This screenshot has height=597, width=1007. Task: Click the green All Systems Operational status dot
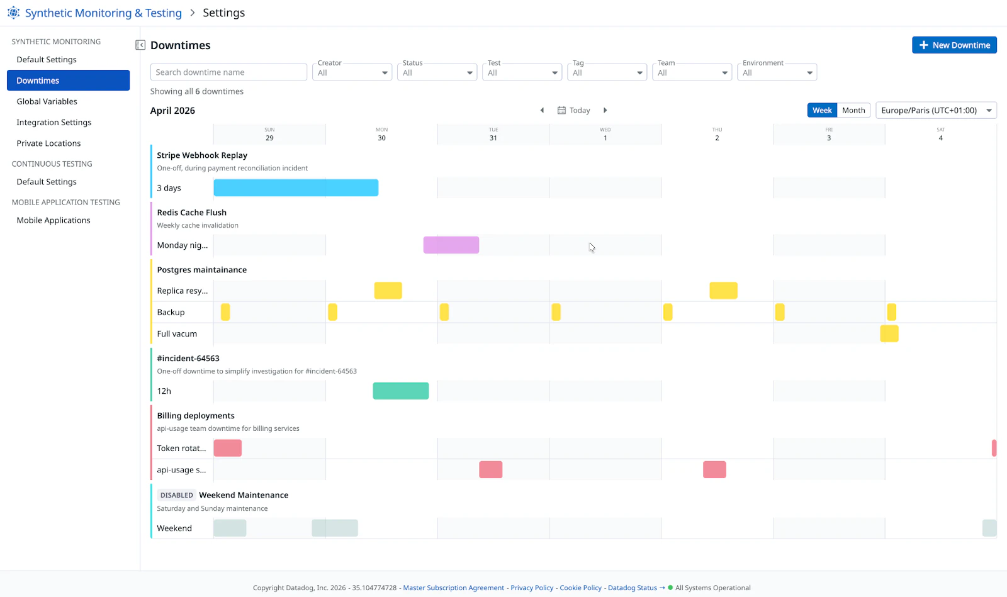tap(670, 588)
